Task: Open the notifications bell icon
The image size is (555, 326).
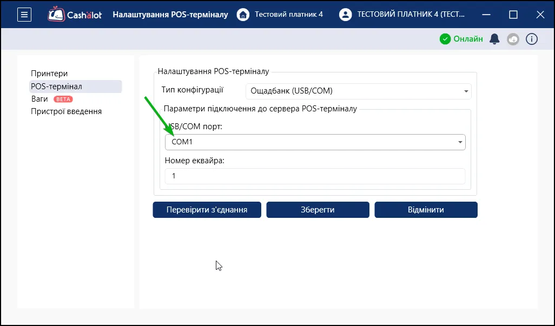Action: click(x=494, y=39)
